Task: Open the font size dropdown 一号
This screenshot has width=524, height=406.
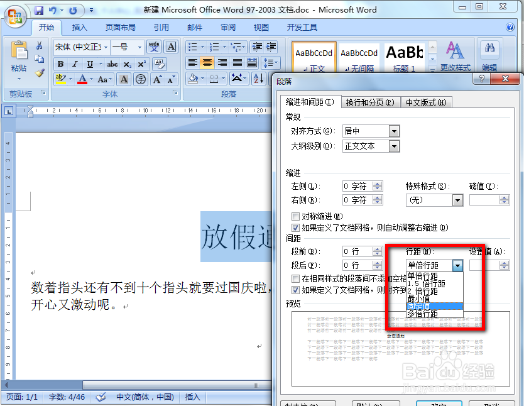Action: [x=139, y=47]
